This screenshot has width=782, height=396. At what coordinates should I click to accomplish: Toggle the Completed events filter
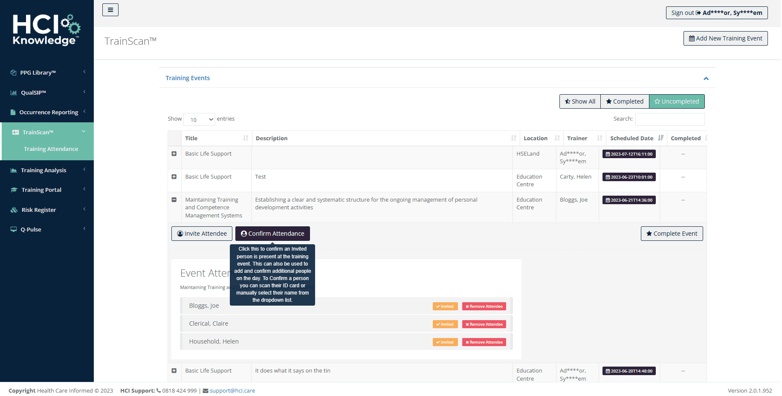624,101
